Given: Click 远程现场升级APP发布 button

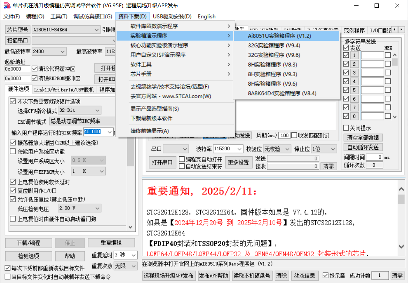Looking at the screenshot, I should pyautogui.click(x=169, y=275).
